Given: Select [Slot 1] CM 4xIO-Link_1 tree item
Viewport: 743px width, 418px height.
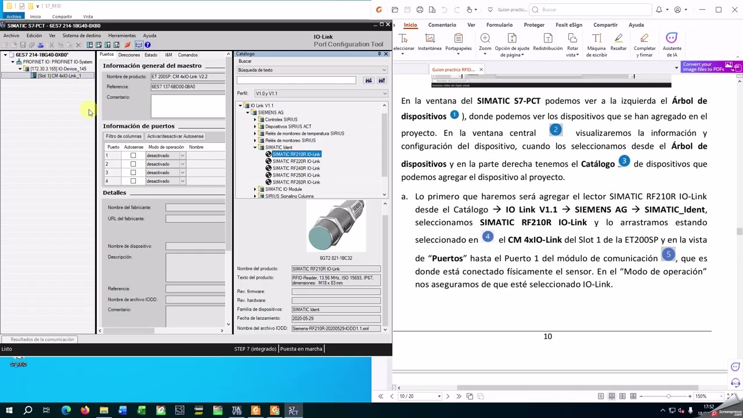Looking at the screenshot, I should pos(59,75).
